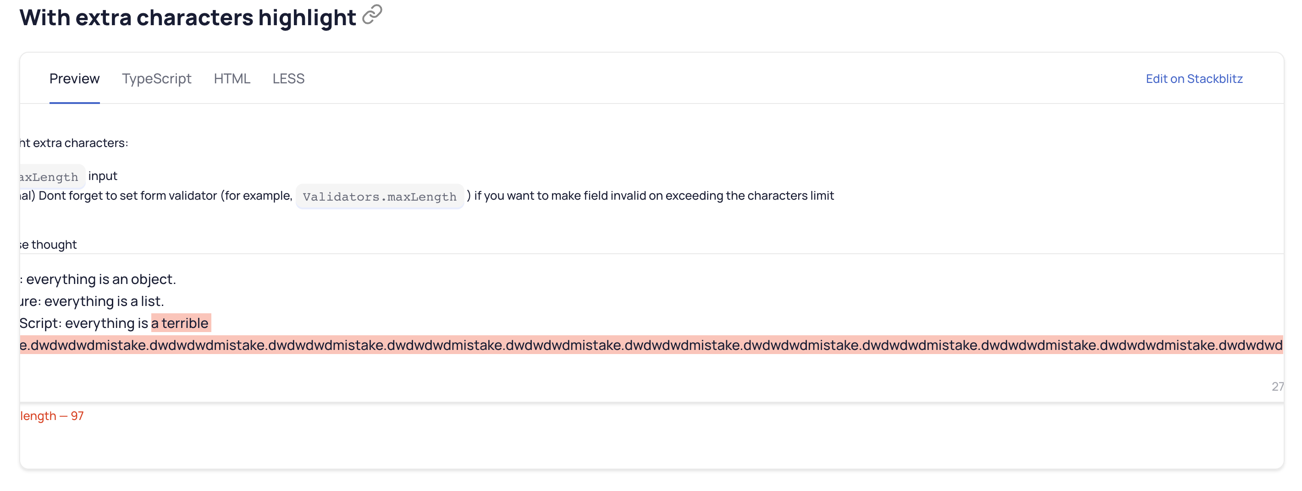Click the 'Validators.maxLength' code chip

380,196
